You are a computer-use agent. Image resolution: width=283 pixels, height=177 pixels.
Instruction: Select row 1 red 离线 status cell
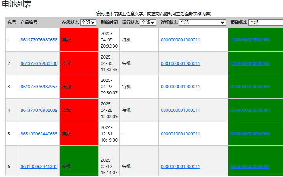click(x=79, y=40)
